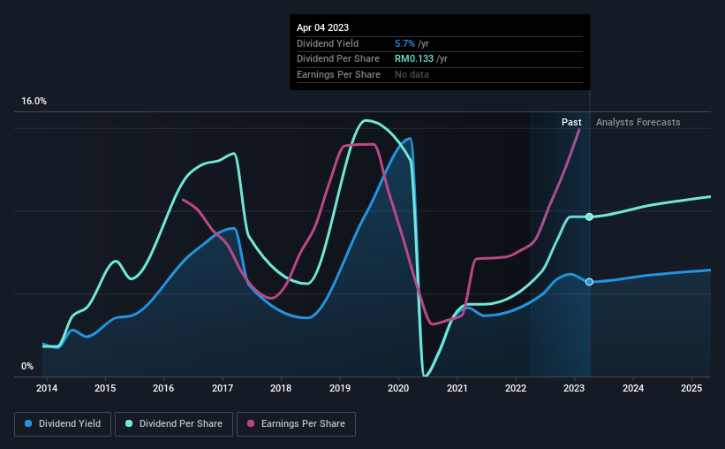Click the blue Dividend Yield legend dot
The image size is (725, 449).
click(28, 423)
